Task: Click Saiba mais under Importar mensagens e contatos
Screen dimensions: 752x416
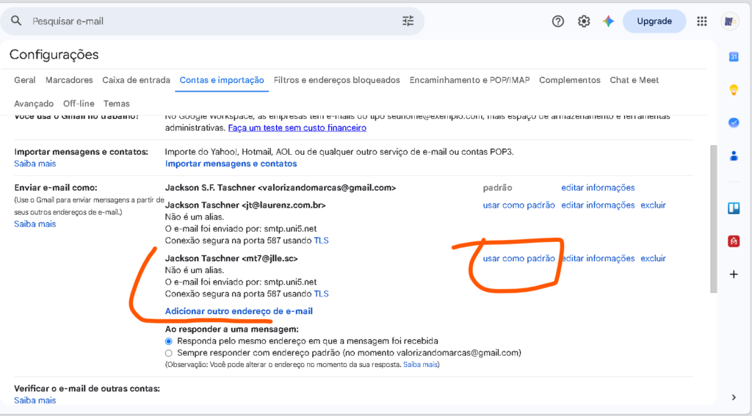Action: [x=35, y=164]
